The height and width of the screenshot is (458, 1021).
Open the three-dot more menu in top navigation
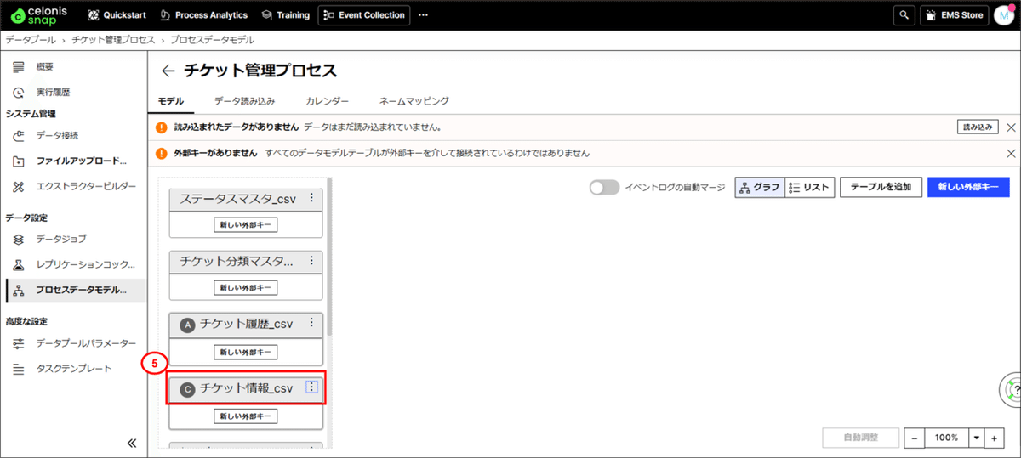click(424, 15)
